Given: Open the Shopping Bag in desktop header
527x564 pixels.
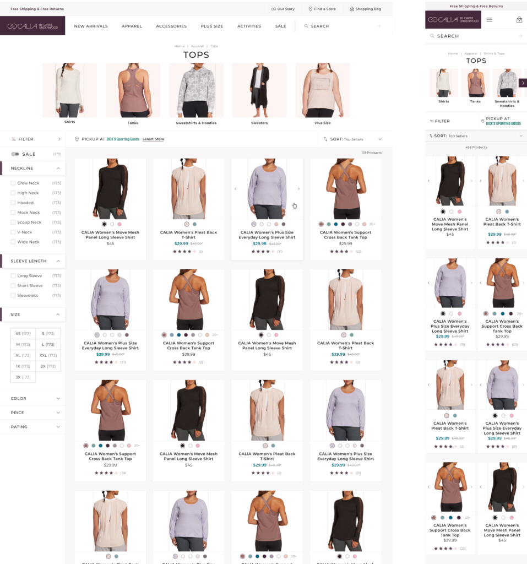Looking at the screenshot, I should (x=365, y=9).
